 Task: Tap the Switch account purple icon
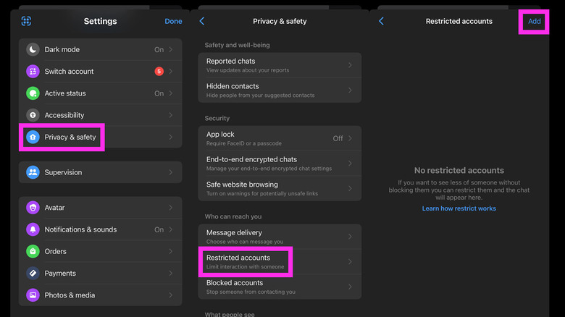coord(33,72)
